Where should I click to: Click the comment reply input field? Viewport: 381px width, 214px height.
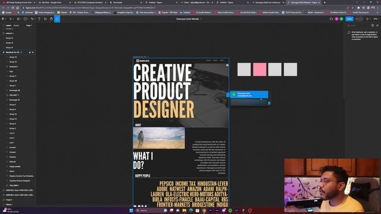pos(248,103)
